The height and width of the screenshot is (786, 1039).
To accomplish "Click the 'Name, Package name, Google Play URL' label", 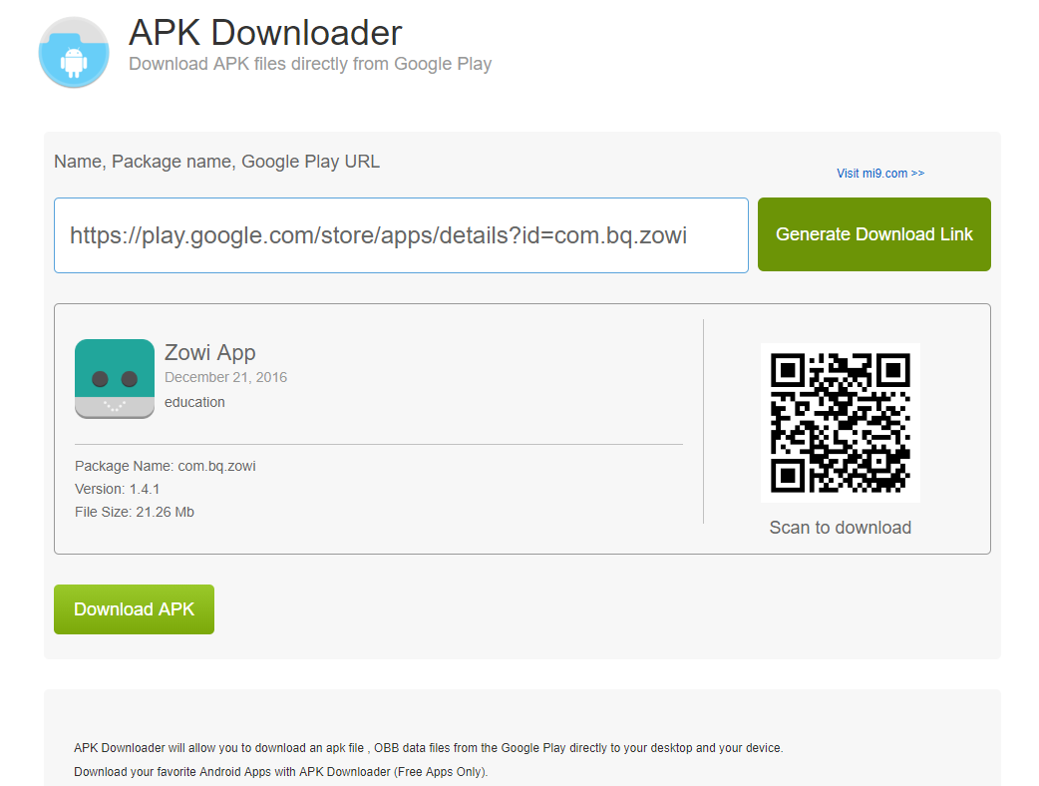I will [216, 162].
